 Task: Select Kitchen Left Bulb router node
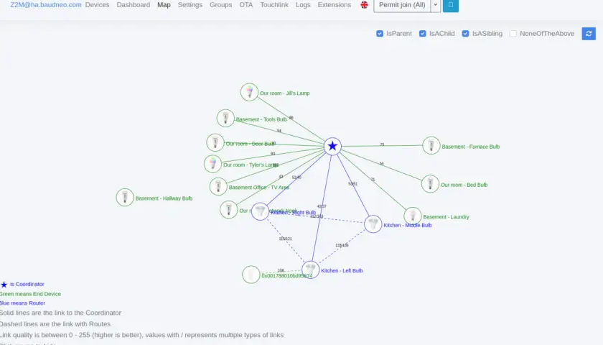(310, 270)
